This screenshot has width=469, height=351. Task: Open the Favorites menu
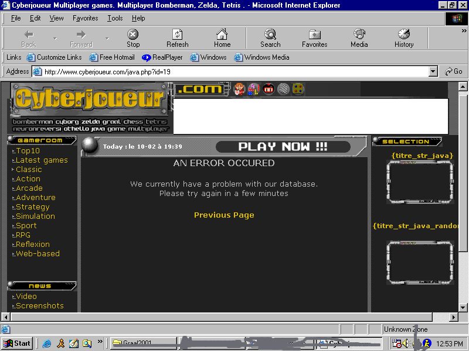click(x=85, y=18)
